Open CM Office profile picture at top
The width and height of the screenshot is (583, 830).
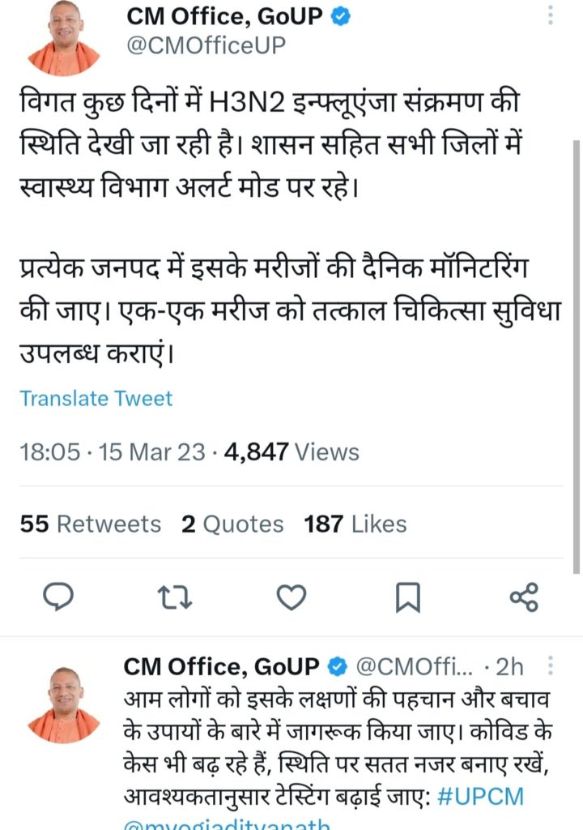click(x=64, y=38)
